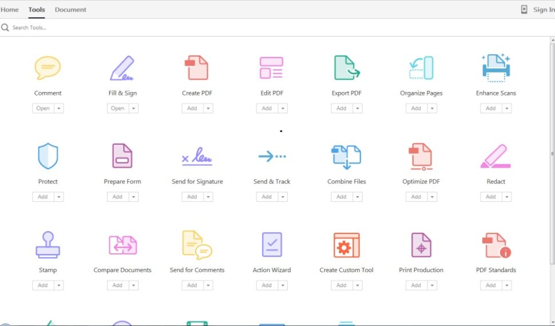Image resolution: width=555 pixels, height=326 pixels.
Task: Click the Export PDF icon
Action: coord(346,68)
